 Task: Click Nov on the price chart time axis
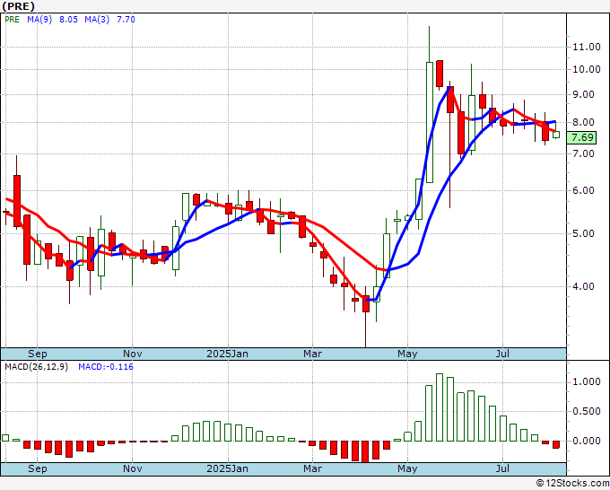pos(132,354)
